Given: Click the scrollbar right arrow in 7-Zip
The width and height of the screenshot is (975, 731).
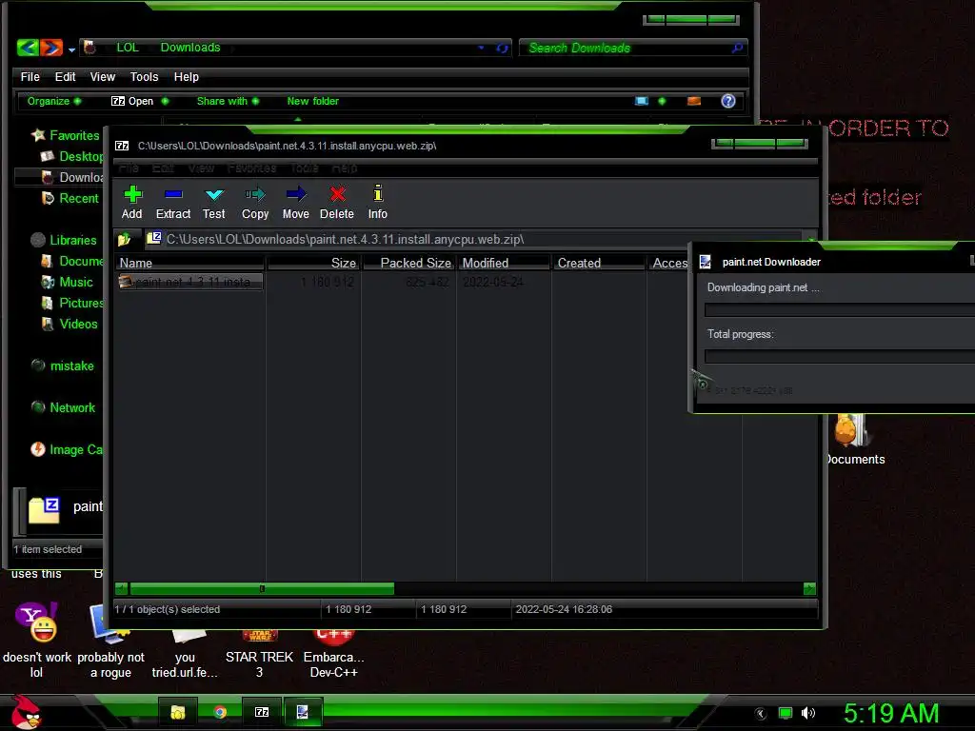Looking at the screenshot, I should coord(809,588).
